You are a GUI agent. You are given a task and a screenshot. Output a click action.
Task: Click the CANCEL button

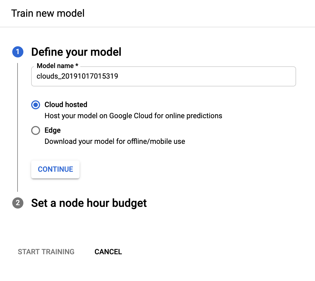coord(108,252)
